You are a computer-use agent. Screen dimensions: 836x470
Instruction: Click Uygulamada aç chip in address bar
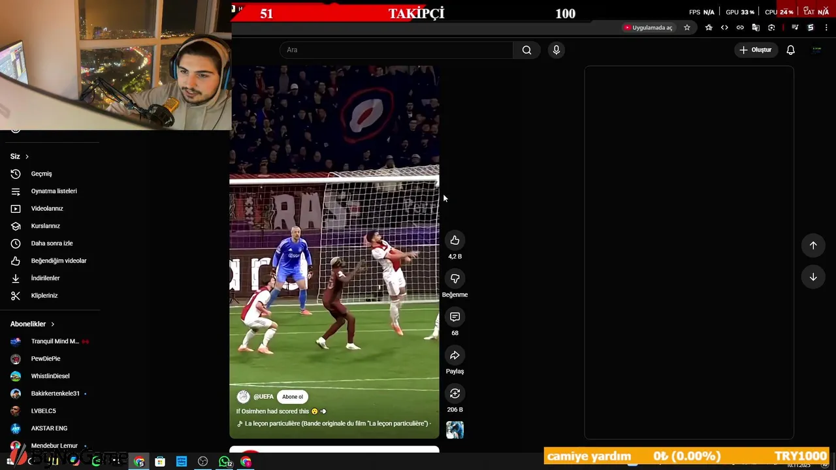648,27
